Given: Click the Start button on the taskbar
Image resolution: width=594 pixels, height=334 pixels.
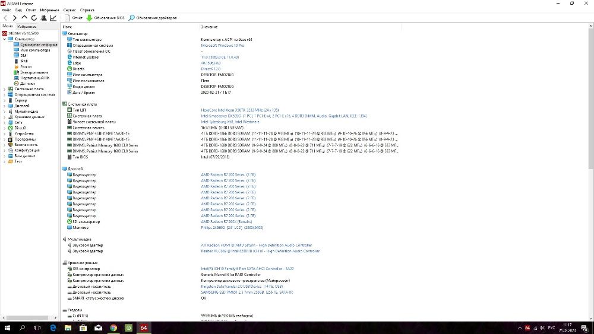Looking at the screenshot, I should click(7, 328).
